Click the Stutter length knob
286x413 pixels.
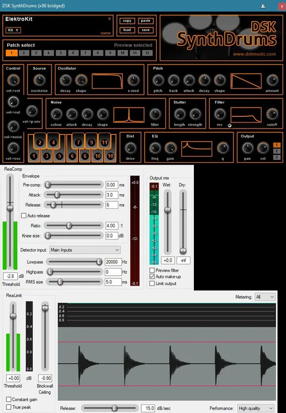180,114
